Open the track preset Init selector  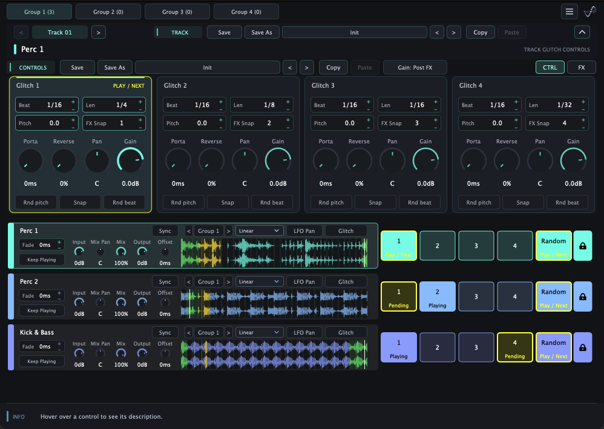coord(355,32)
